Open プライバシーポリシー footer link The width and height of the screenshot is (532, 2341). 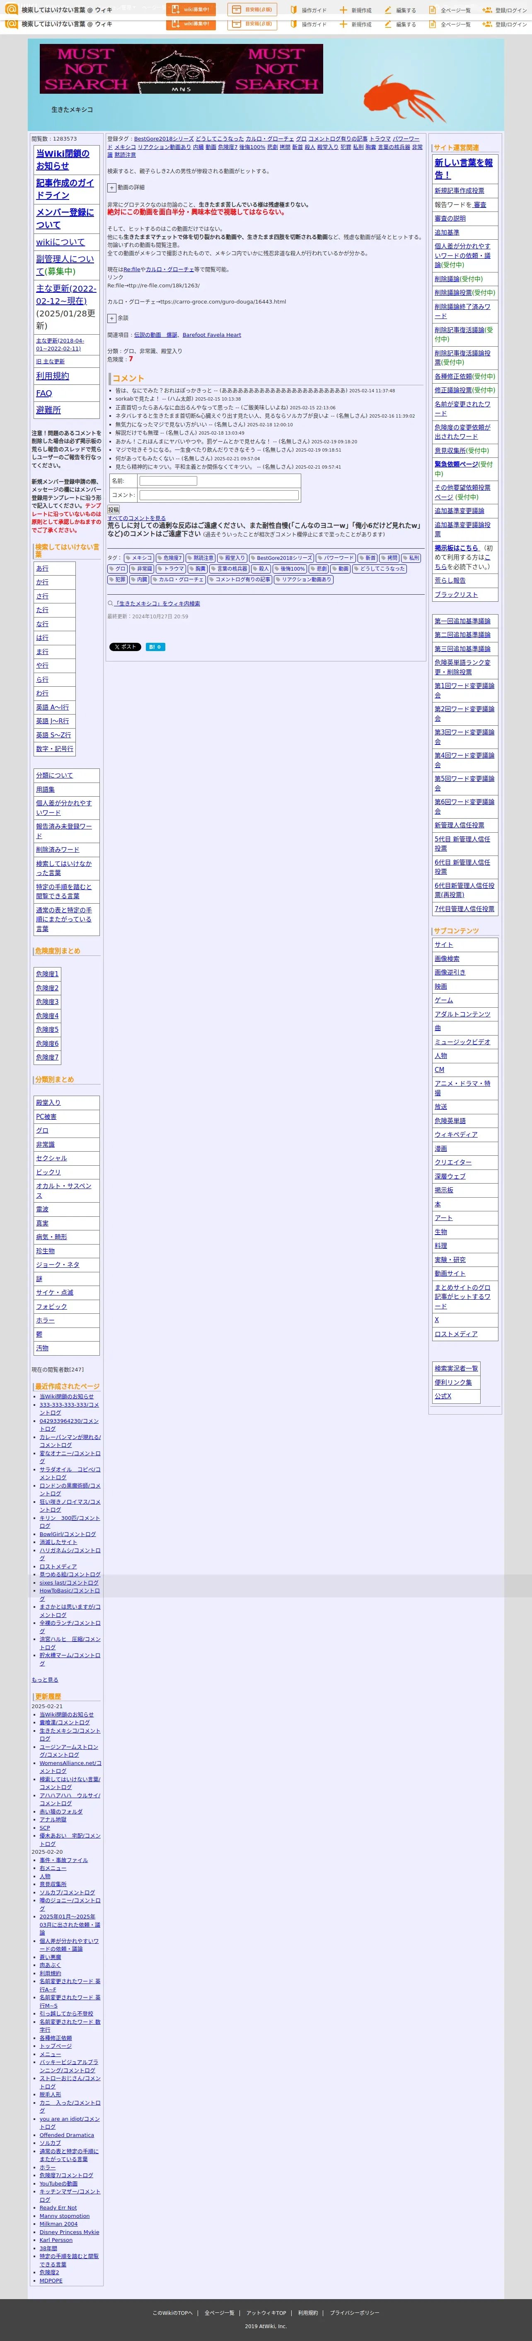[354, 2313]
